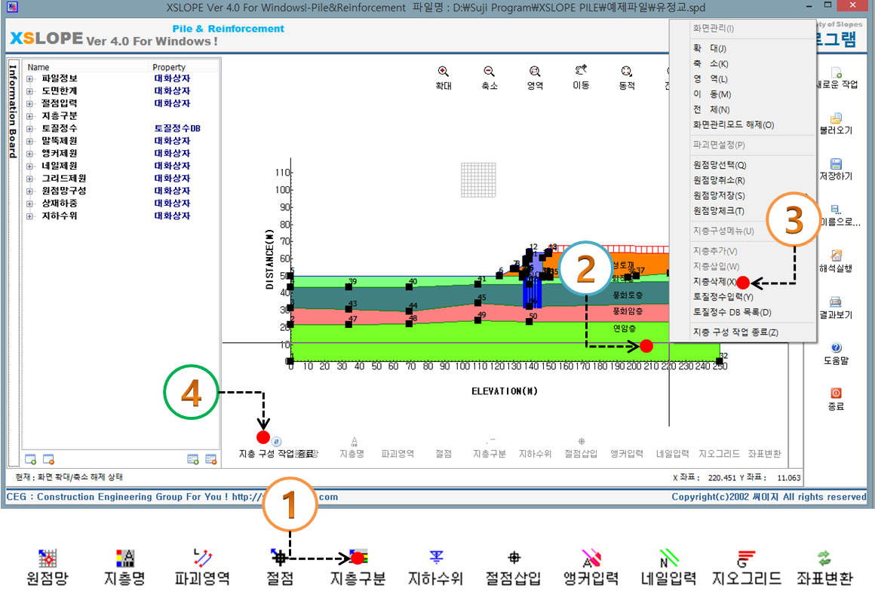Select the 영역 area zoom tool icon
The height and width of the screenshot is (597, 875).
pos(535,72)
